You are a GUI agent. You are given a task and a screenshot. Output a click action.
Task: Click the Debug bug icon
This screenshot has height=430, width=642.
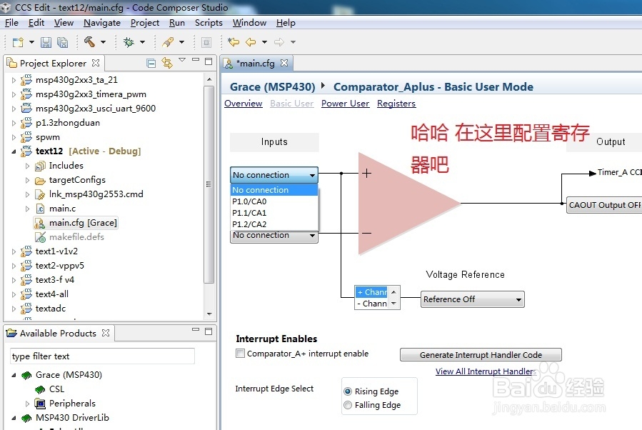coord(129,42)
